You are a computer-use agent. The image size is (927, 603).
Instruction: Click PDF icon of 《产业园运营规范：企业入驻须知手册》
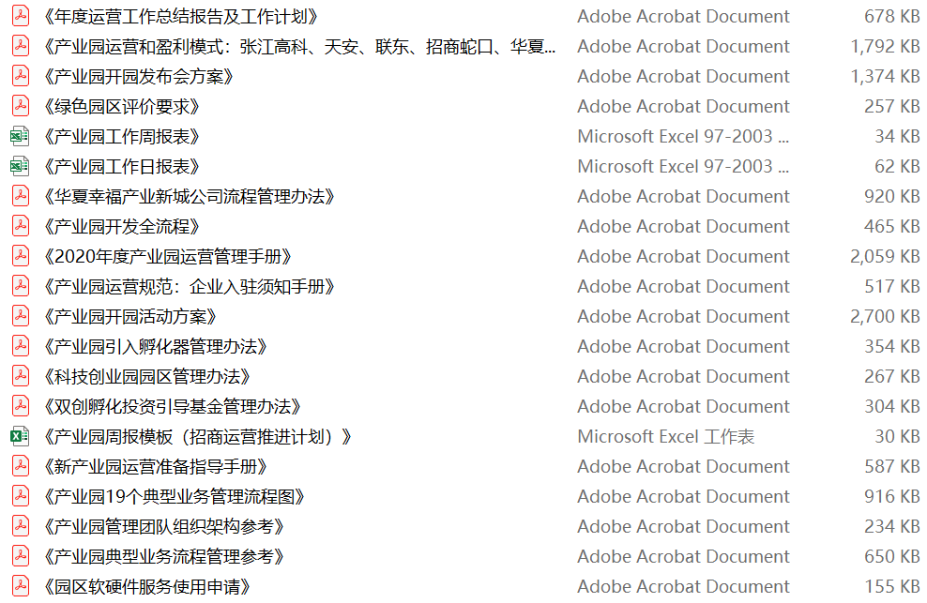point(21,287)
